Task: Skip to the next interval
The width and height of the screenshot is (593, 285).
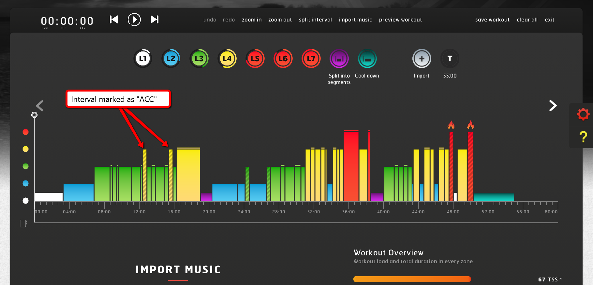Action: [x=155, y=20]
